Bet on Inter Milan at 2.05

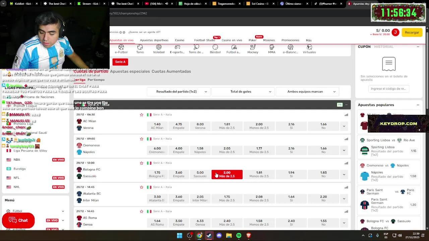(200, 198)
